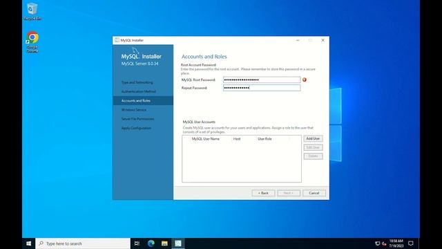Go to Windows Service step
Screen dimensions: 442x249
[x=133, y=109]
